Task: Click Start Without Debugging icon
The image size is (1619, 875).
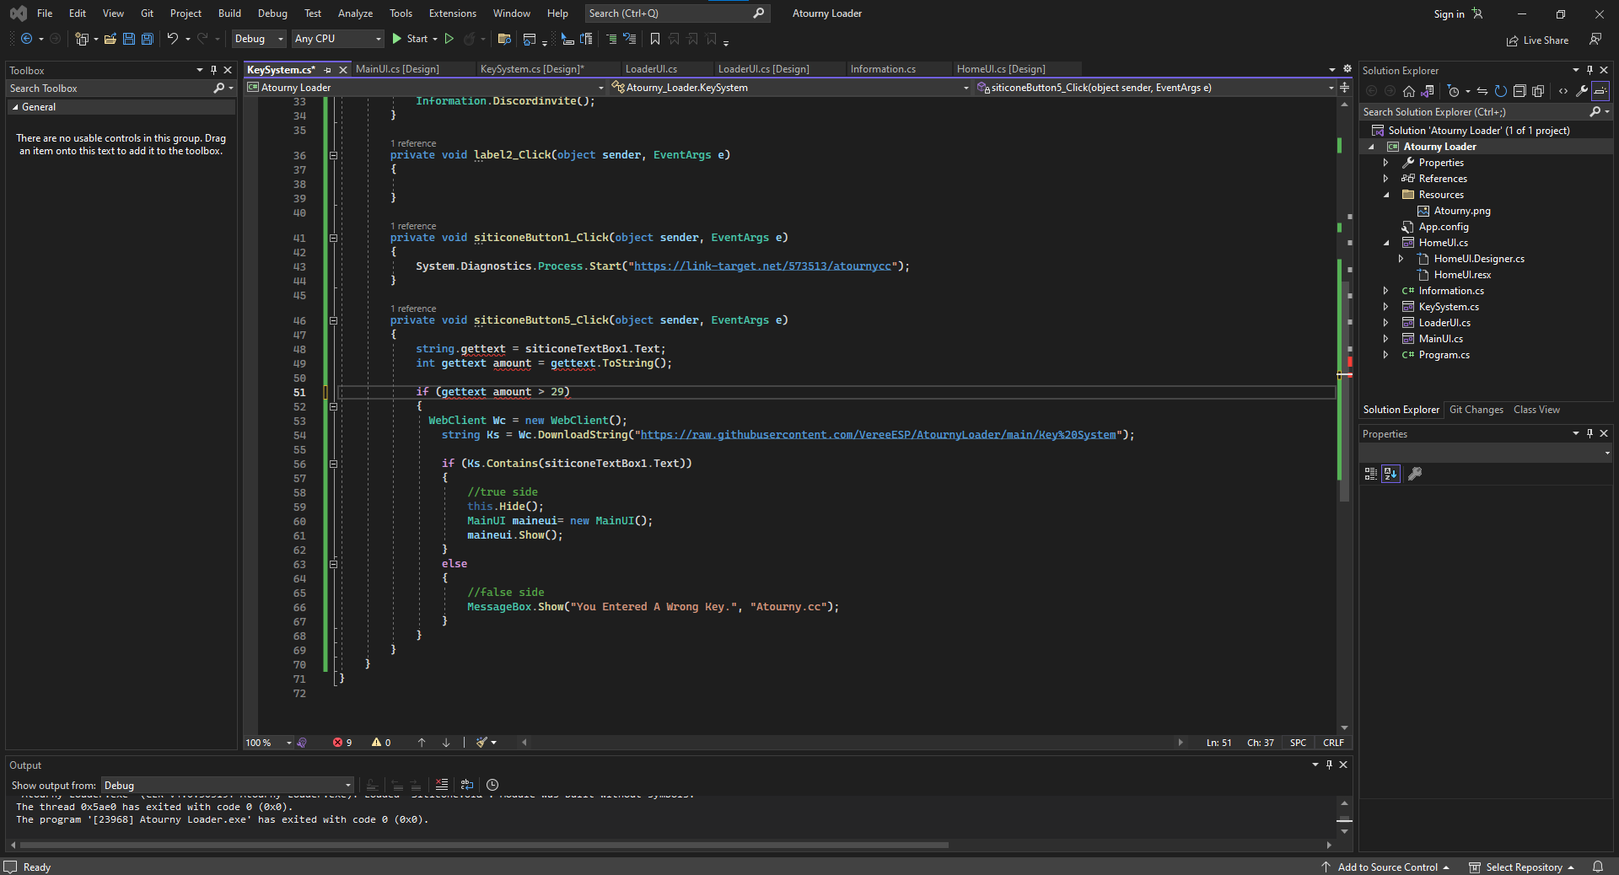Action: (449, 39)
